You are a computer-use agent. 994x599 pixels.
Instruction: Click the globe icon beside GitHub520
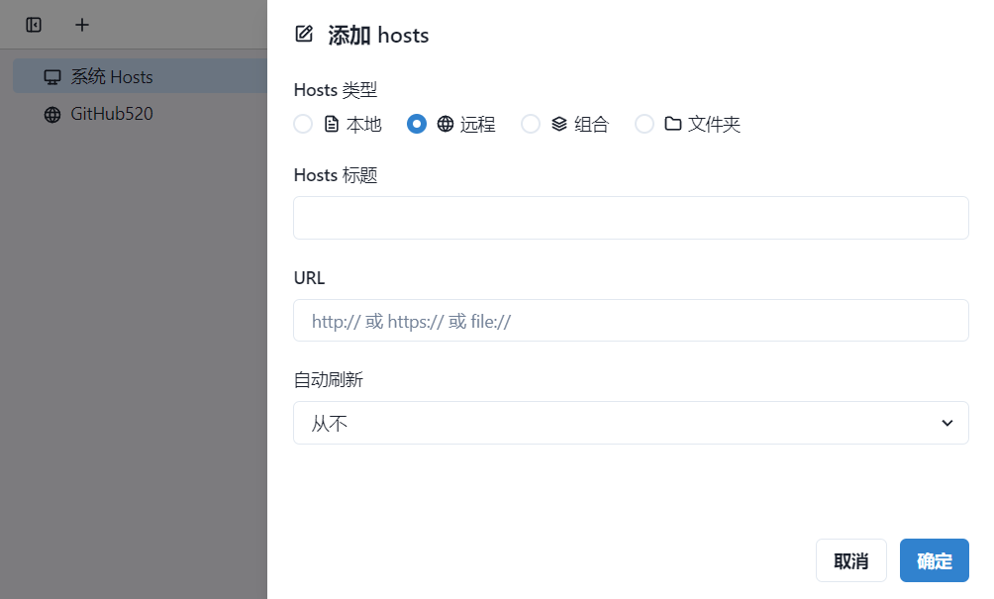52,114
